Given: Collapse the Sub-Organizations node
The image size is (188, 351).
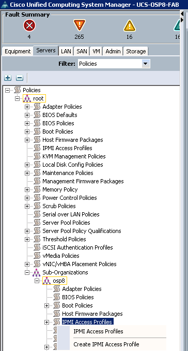Looking at the screenshot, I should point(27,272).
